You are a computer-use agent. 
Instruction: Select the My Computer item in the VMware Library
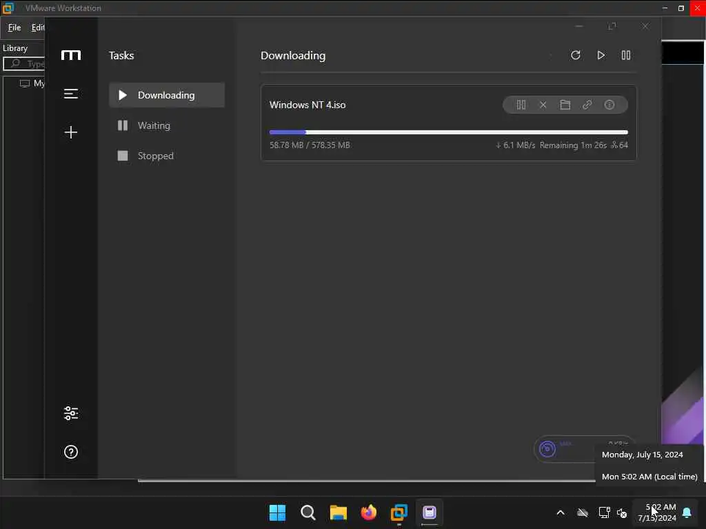pos(32,83)
